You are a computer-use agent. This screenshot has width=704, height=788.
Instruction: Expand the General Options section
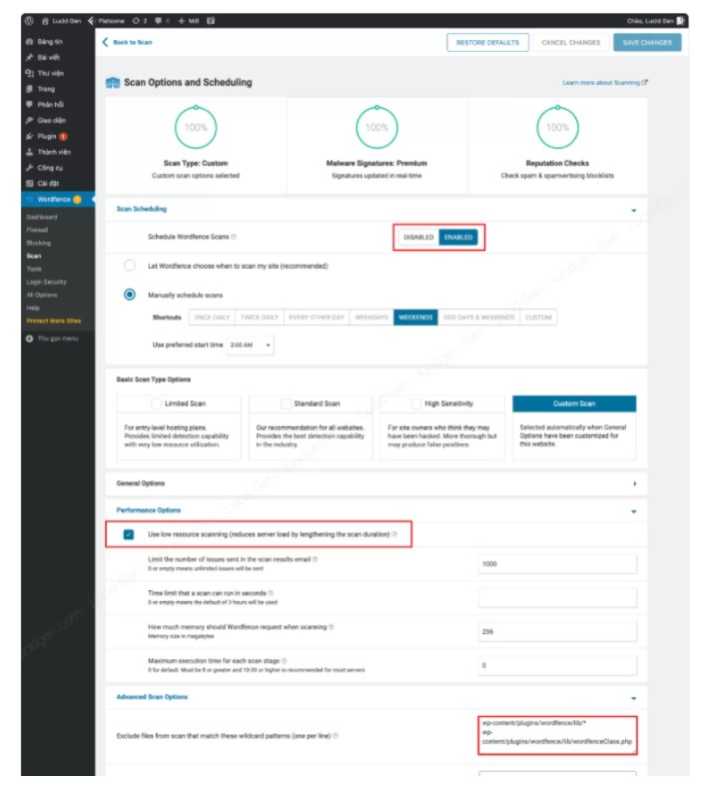634,483
